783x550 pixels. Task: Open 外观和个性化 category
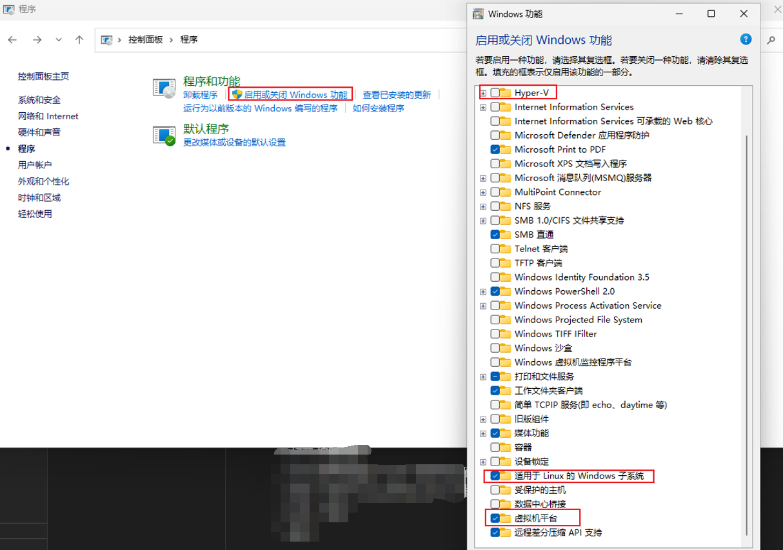click(x=44, y=181)
